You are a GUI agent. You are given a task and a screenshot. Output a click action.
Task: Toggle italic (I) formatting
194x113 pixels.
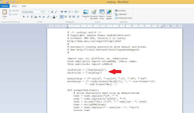(x=28, y=17)
